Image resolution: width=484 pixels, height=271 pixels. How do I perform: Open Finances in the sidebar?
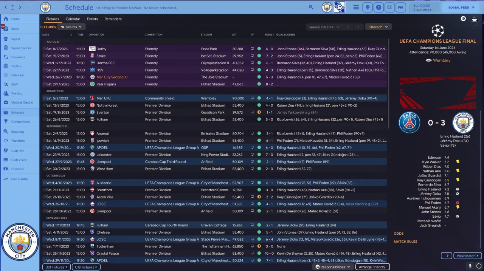pyautogui.click(x=20, y=169)
